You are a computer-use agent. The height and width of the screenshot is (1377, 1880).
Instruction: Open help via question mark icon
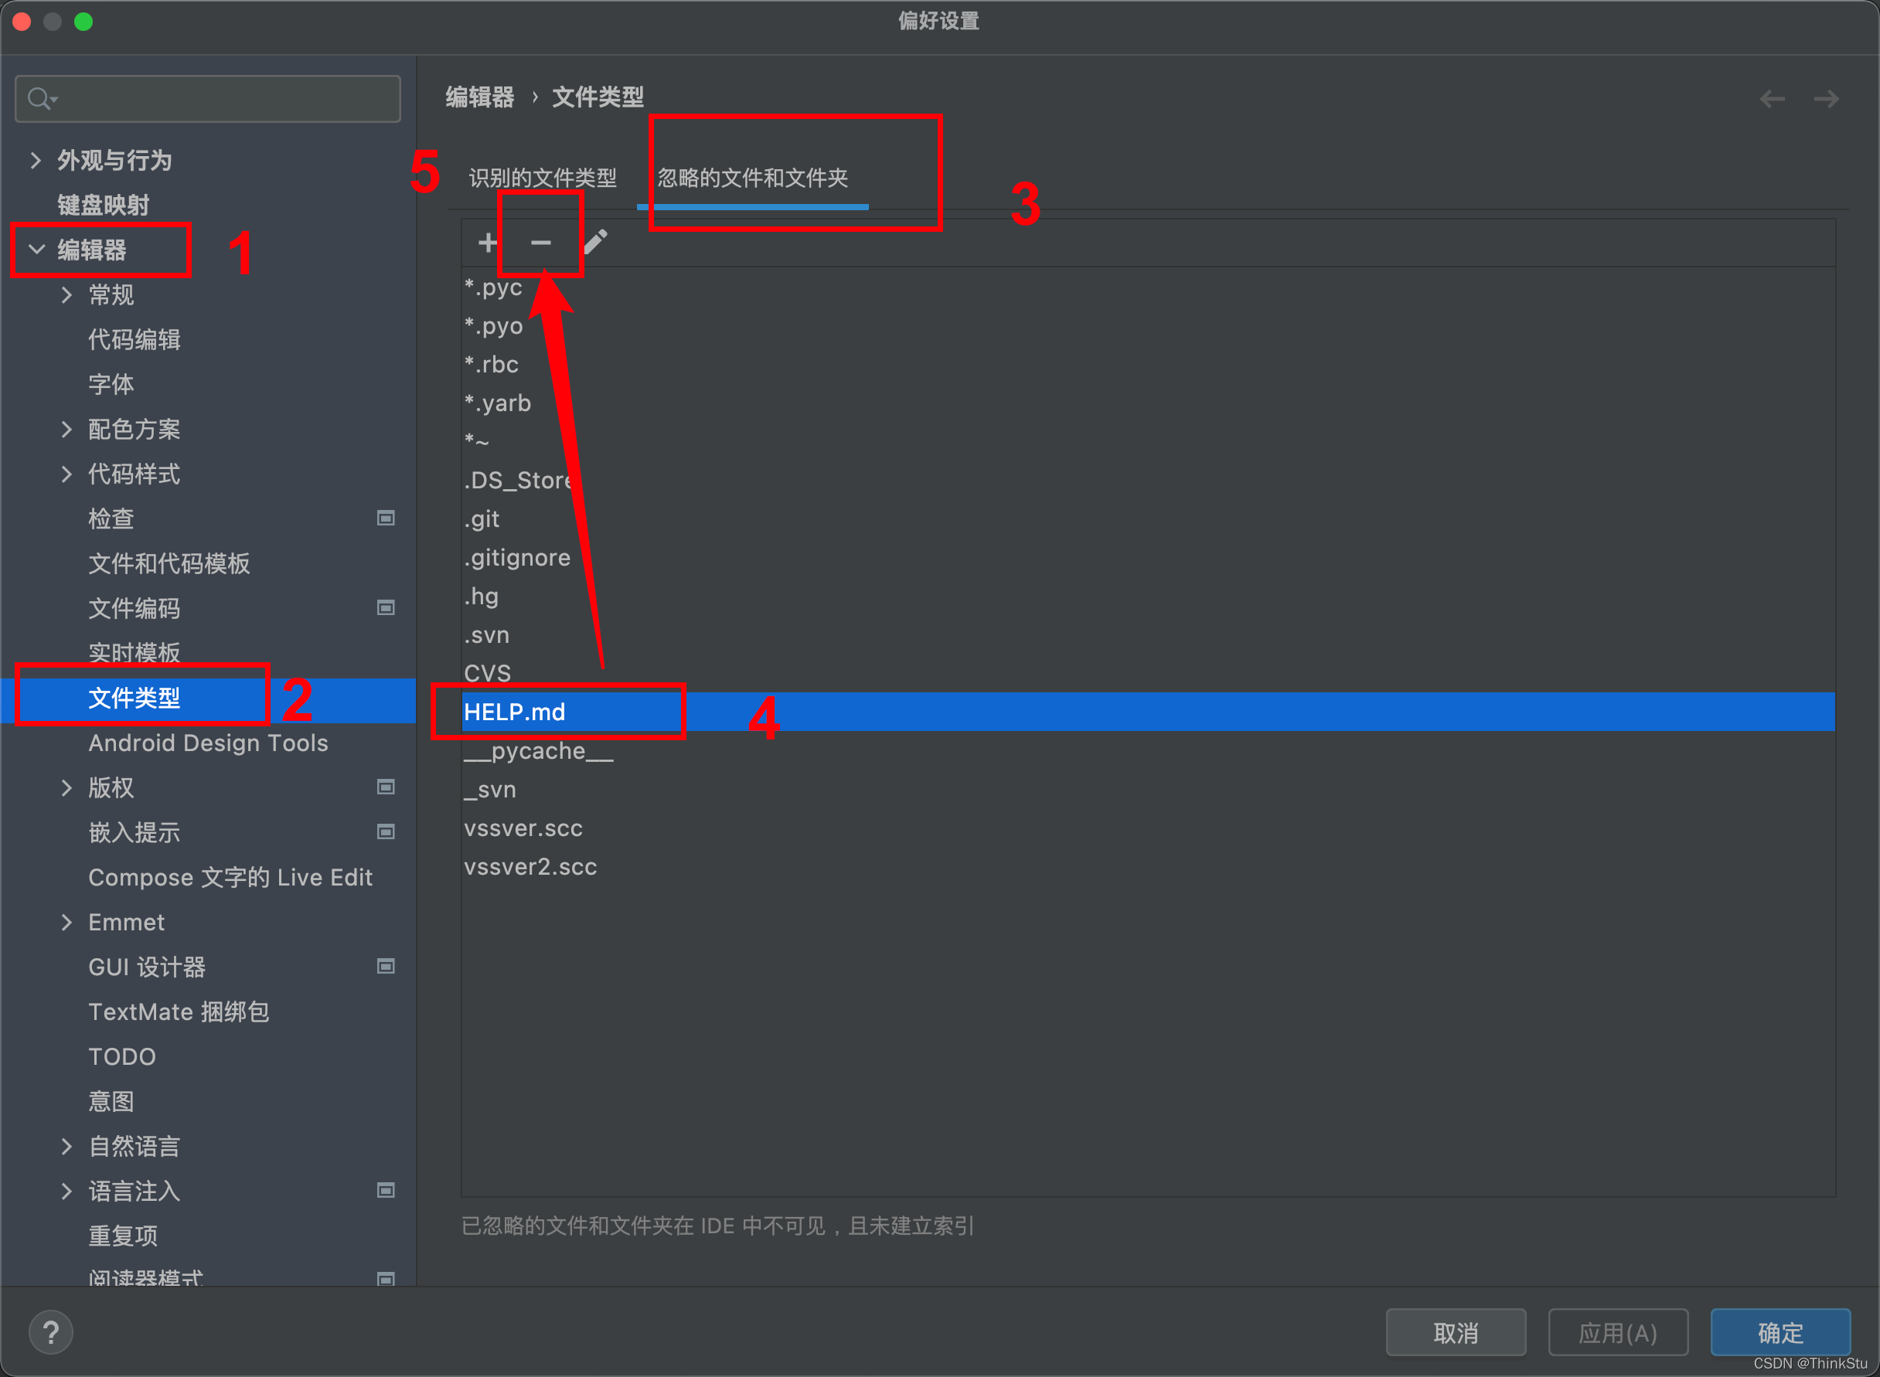coord(51,1332)
